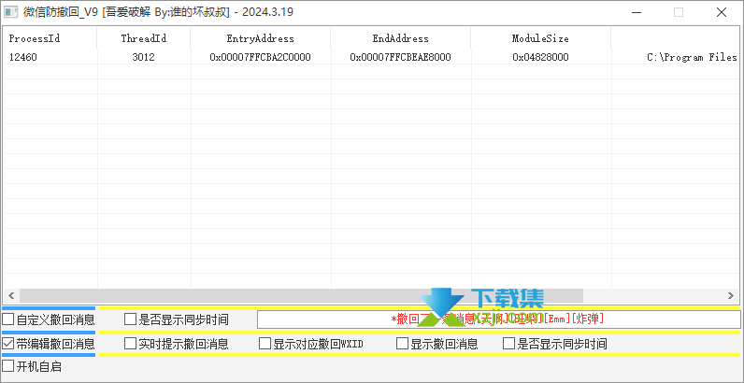This screenshot has width=744, height=383.
Task: Select process row cell 12460
Action: [22, 57]
